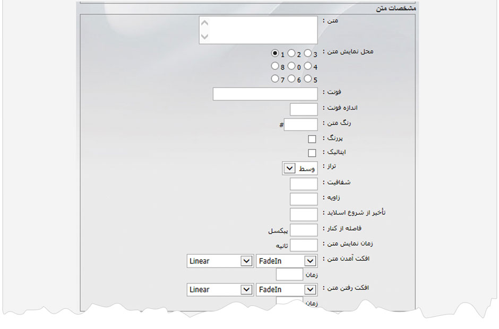Select center position radio button 0
The image size is (499, 329).
291,66
